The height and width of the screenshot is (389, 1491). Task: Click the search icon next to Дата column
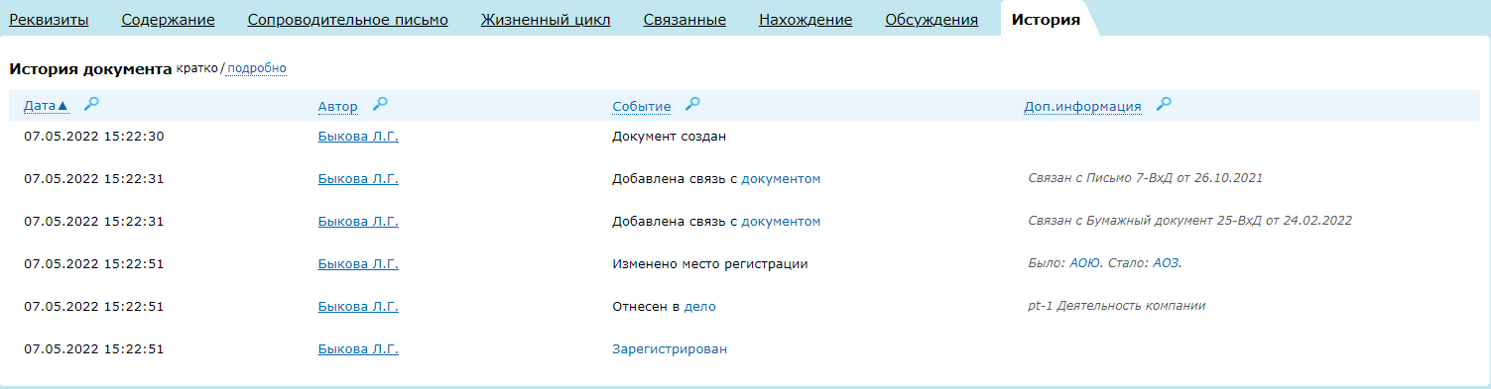click(x=91, y=104)
